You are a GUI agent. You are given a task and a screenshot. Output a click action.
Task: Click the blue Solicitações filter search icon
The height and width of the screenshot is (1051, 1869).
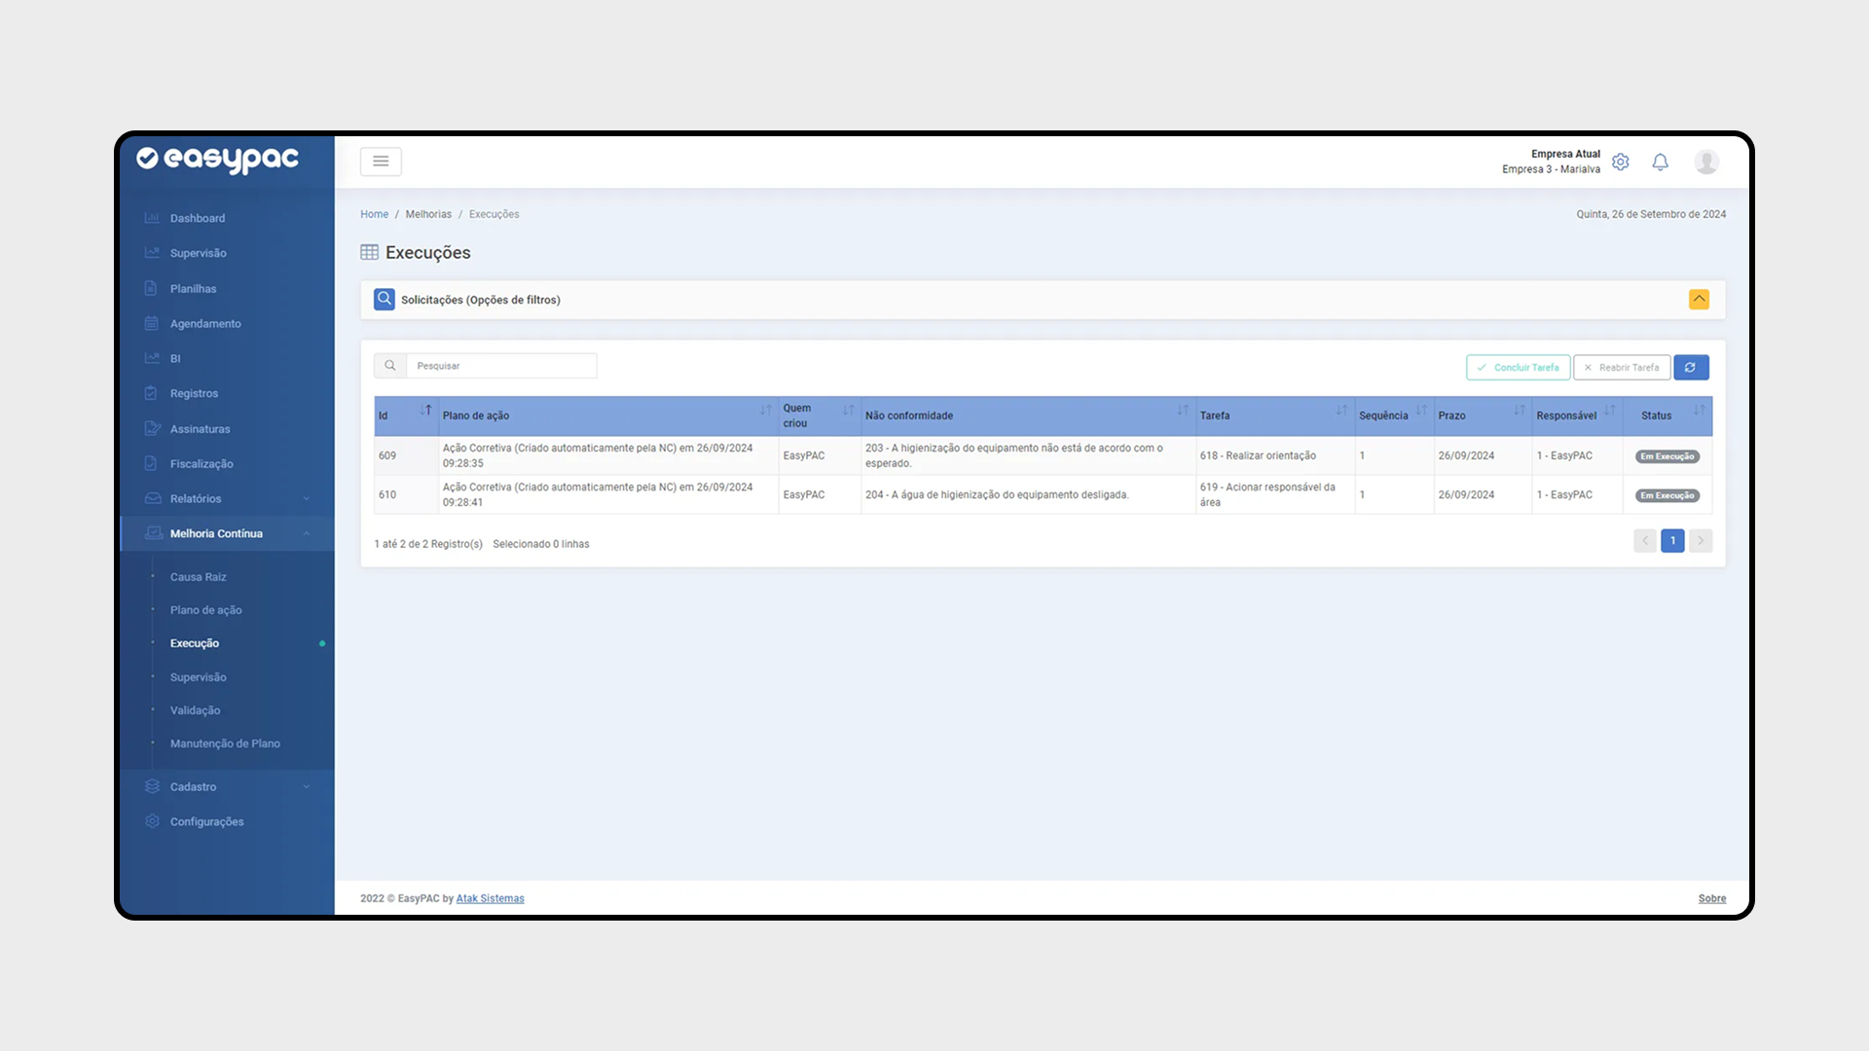385,299
